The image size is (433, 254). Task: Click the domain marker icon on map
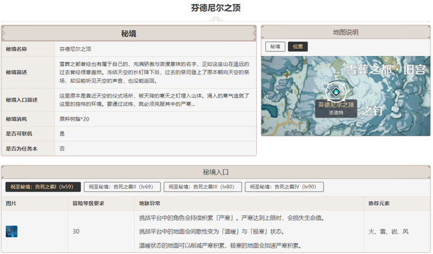(335, 92)
